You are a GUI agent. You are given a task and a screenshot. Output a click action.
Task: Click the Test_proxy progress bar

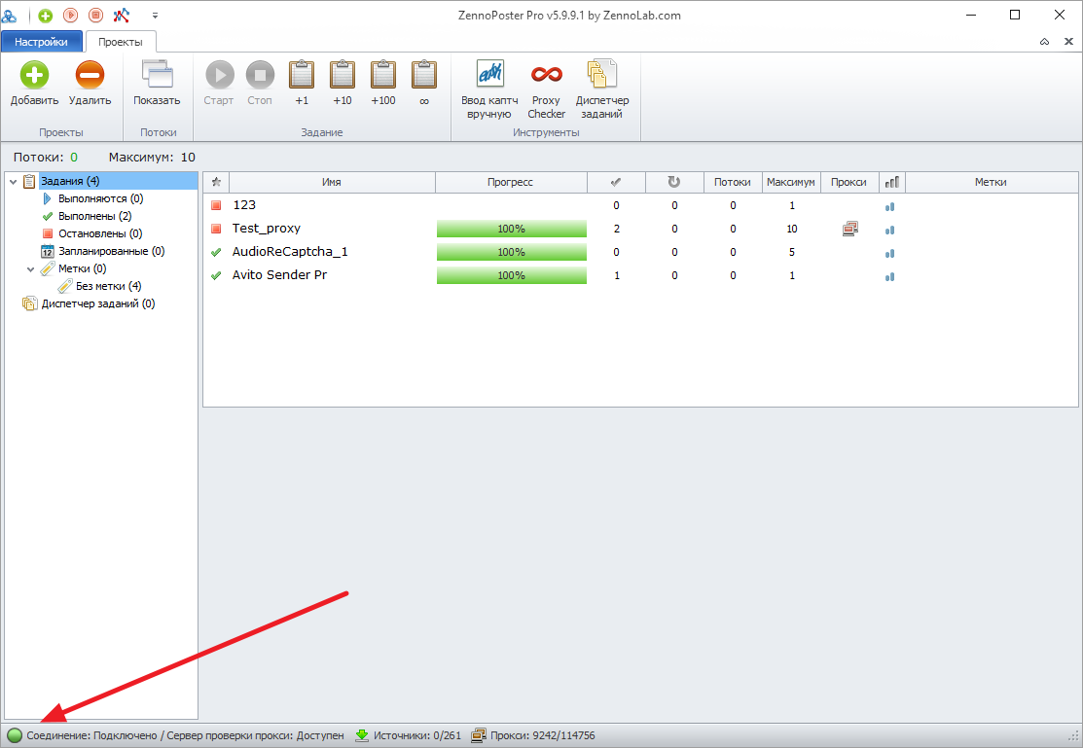click(511, 229)
